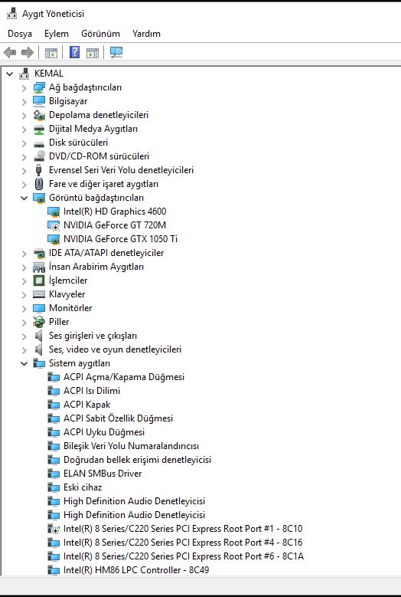Open the Görünüm menu
401x597 pixels.
pos(100,34)
